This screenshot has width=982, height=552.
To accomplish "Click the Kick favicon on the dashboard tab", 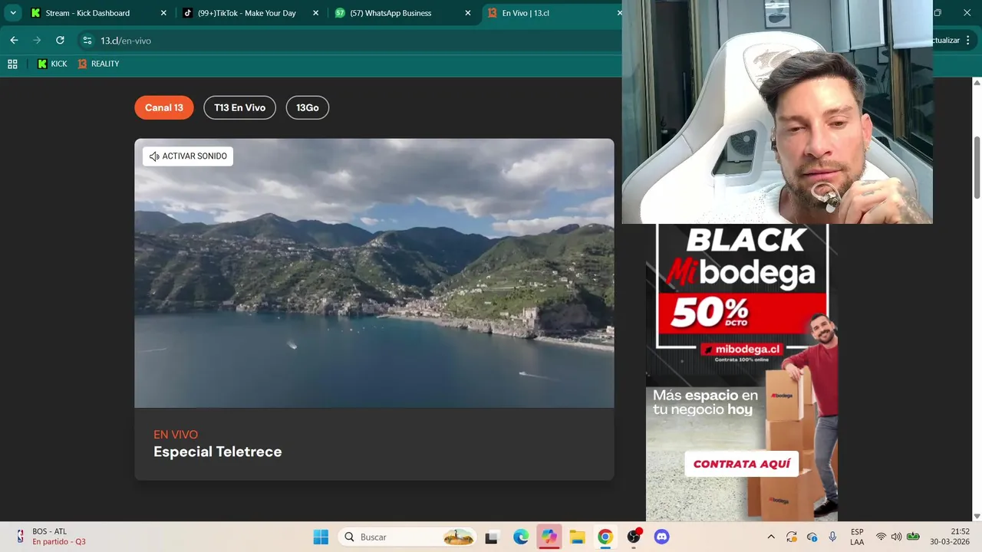I will pyautogui.click(x=35, y=13).
